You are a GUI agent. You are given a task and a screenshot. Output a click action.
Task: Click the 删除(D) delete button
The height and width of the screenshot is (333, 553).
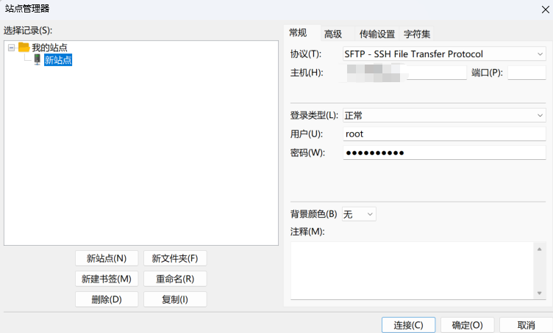pos(107,299)
